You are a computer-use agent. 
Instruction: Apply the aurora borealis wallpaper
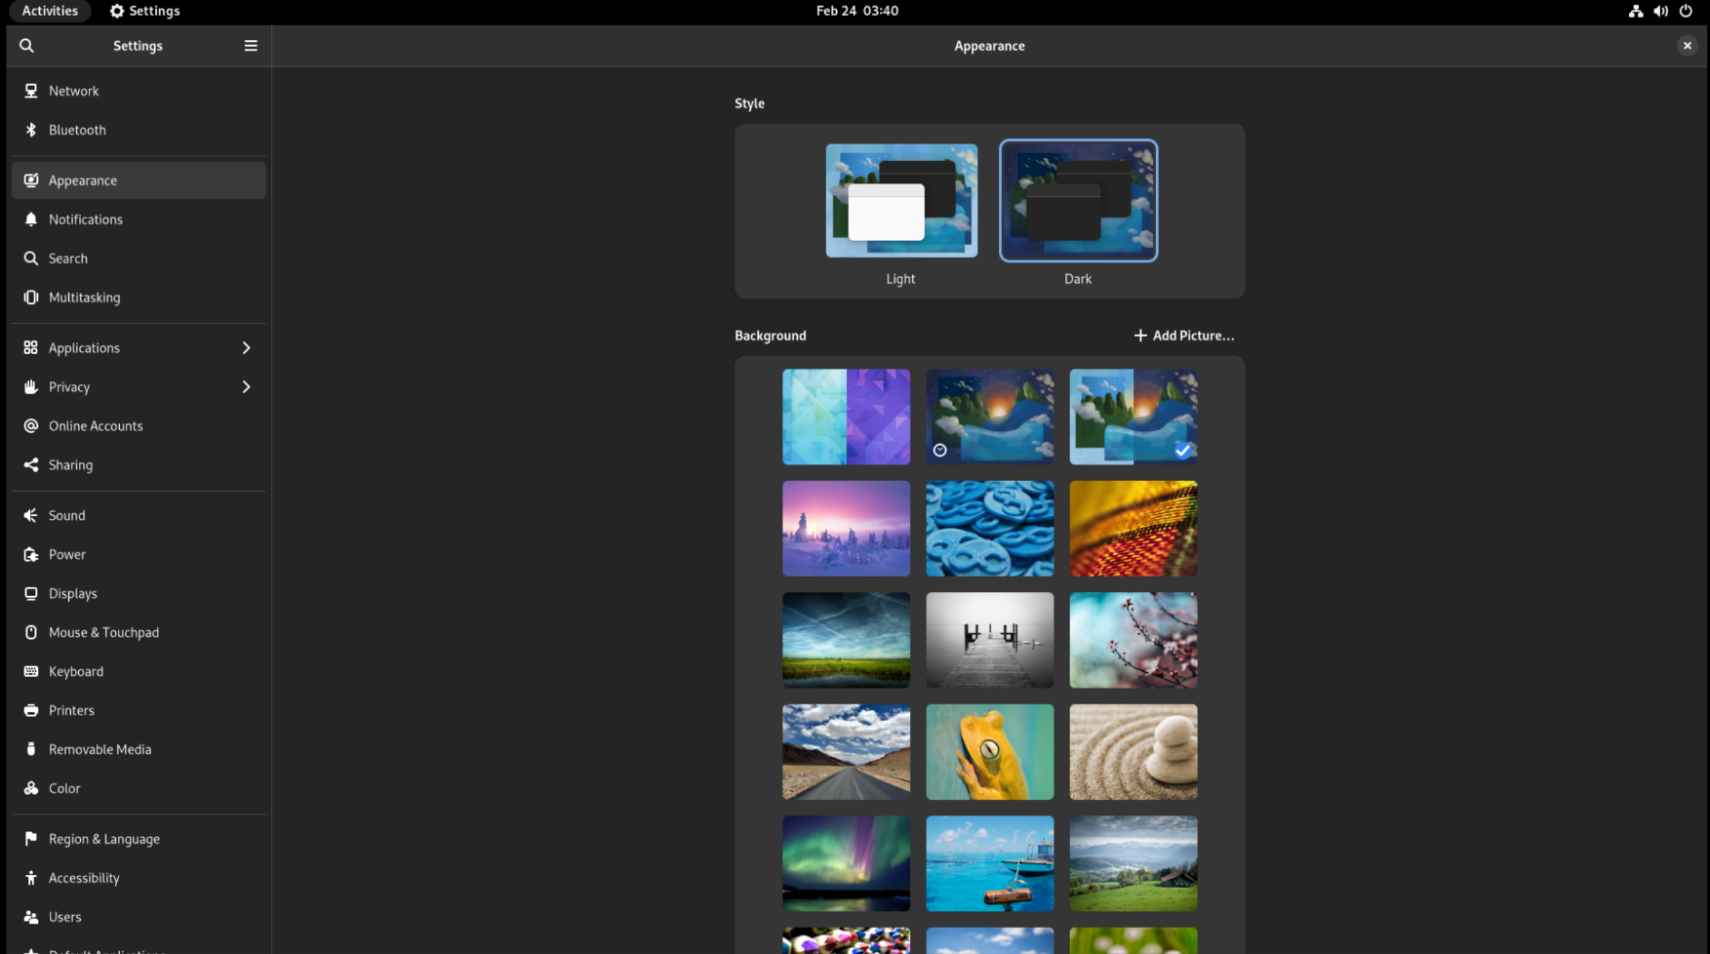[x=847, y=863]
